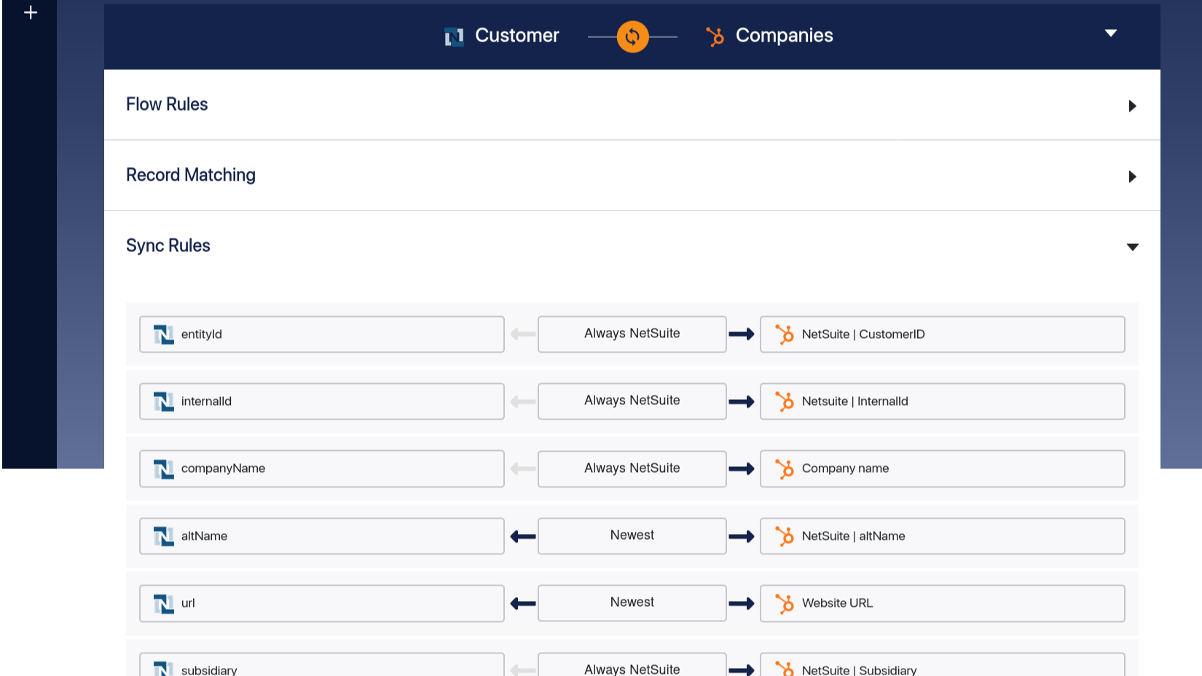The image size is (1202, 676).
Task: Select the NetSuite logo next to Customer
Action: (x=453, y=36)
